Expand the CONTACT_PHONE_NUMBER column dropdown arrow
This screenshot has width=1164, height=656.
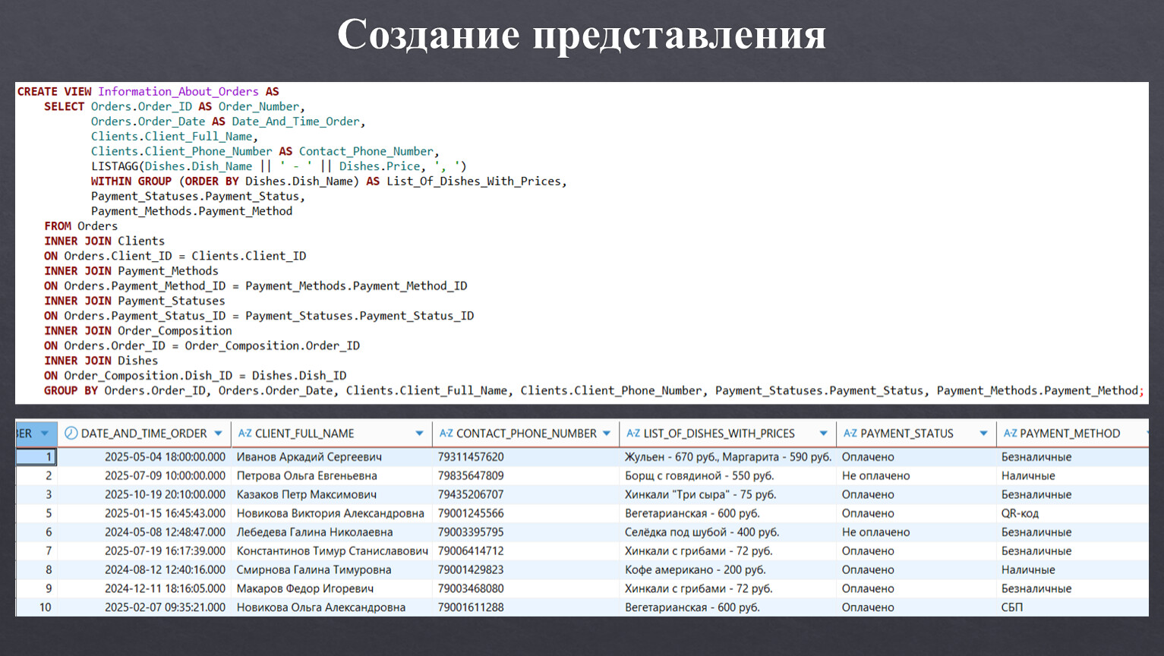[607, 434]
